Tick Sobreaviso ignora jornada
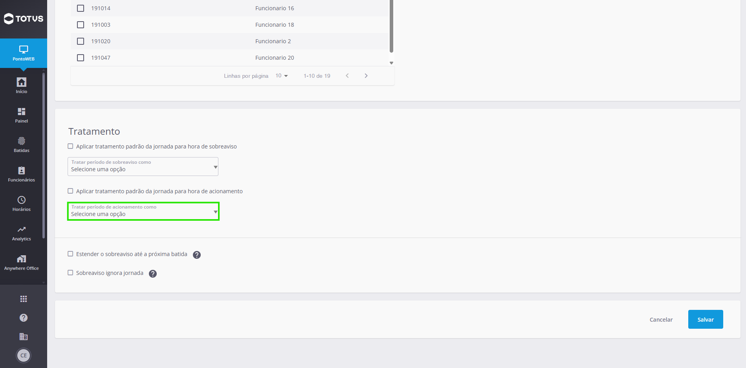 (x=70, y=273)
